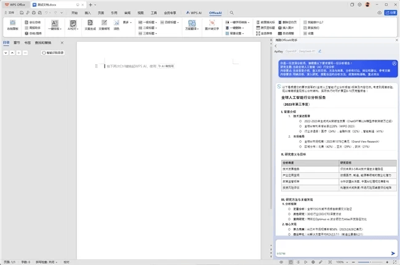Click the search magnifier icon in ribbon
This screenshot has height=265, width=400.
pyautogui.click(x=231, y=13)
